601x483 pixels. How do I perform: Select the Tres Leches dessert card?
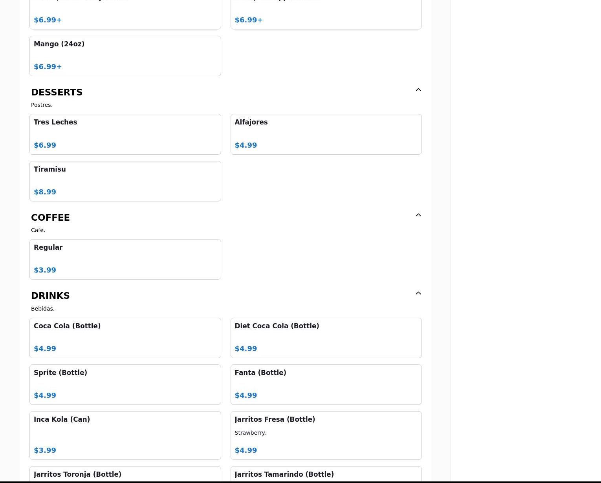click(x=125, y=134)
